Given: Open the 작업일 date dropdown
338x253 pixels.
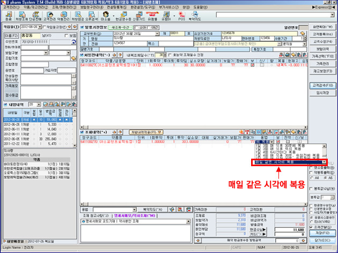Looking at the screenshot, I should tap(40, 27).
